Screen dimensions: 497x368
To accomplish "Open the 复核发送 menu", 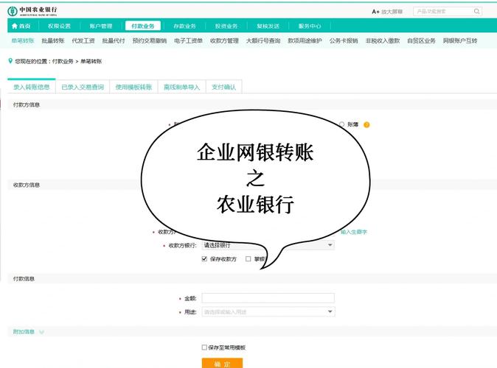I will [x=268, y=26].
